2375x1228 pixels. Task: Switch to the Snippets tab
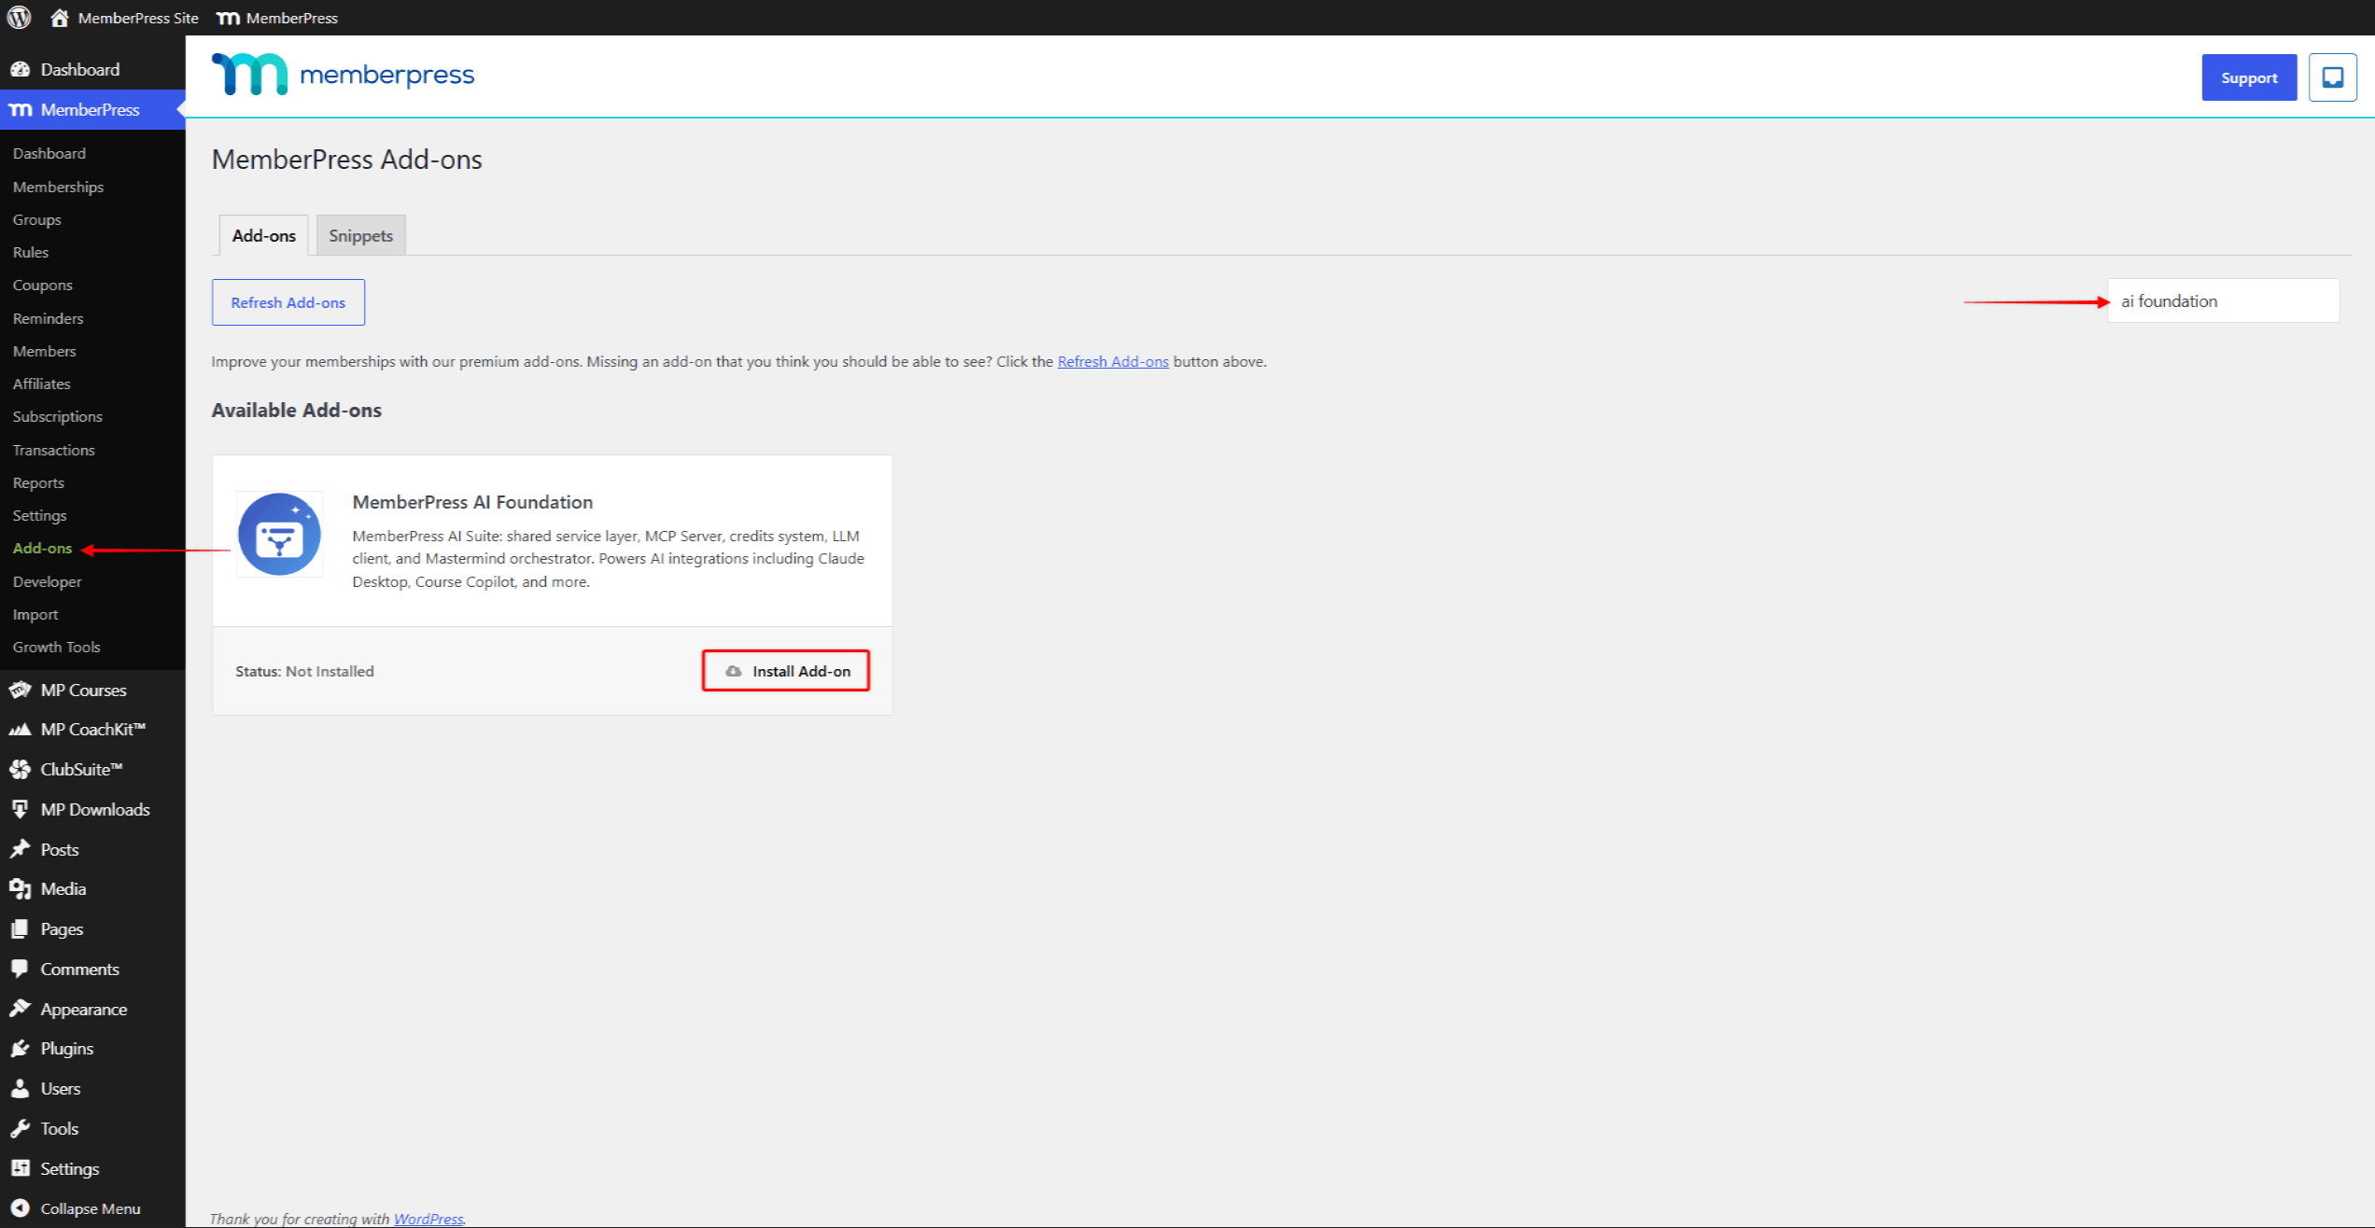pos(360,235)
